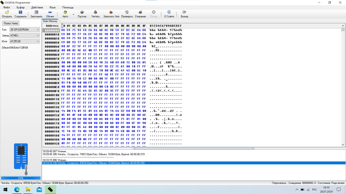
Task: Click the Заполнить (Fill buffer) icon
Action: [36, 13]
